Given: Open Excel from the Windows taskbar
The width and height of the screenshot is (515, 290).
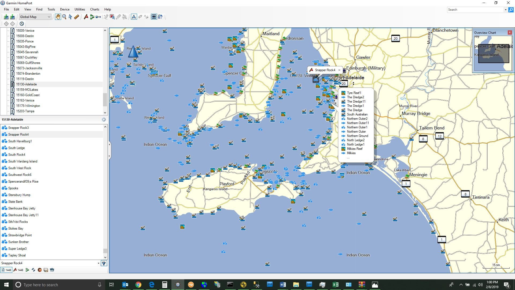Looking at the screenshot, I should pyautogui.click(x=335, y=285).
